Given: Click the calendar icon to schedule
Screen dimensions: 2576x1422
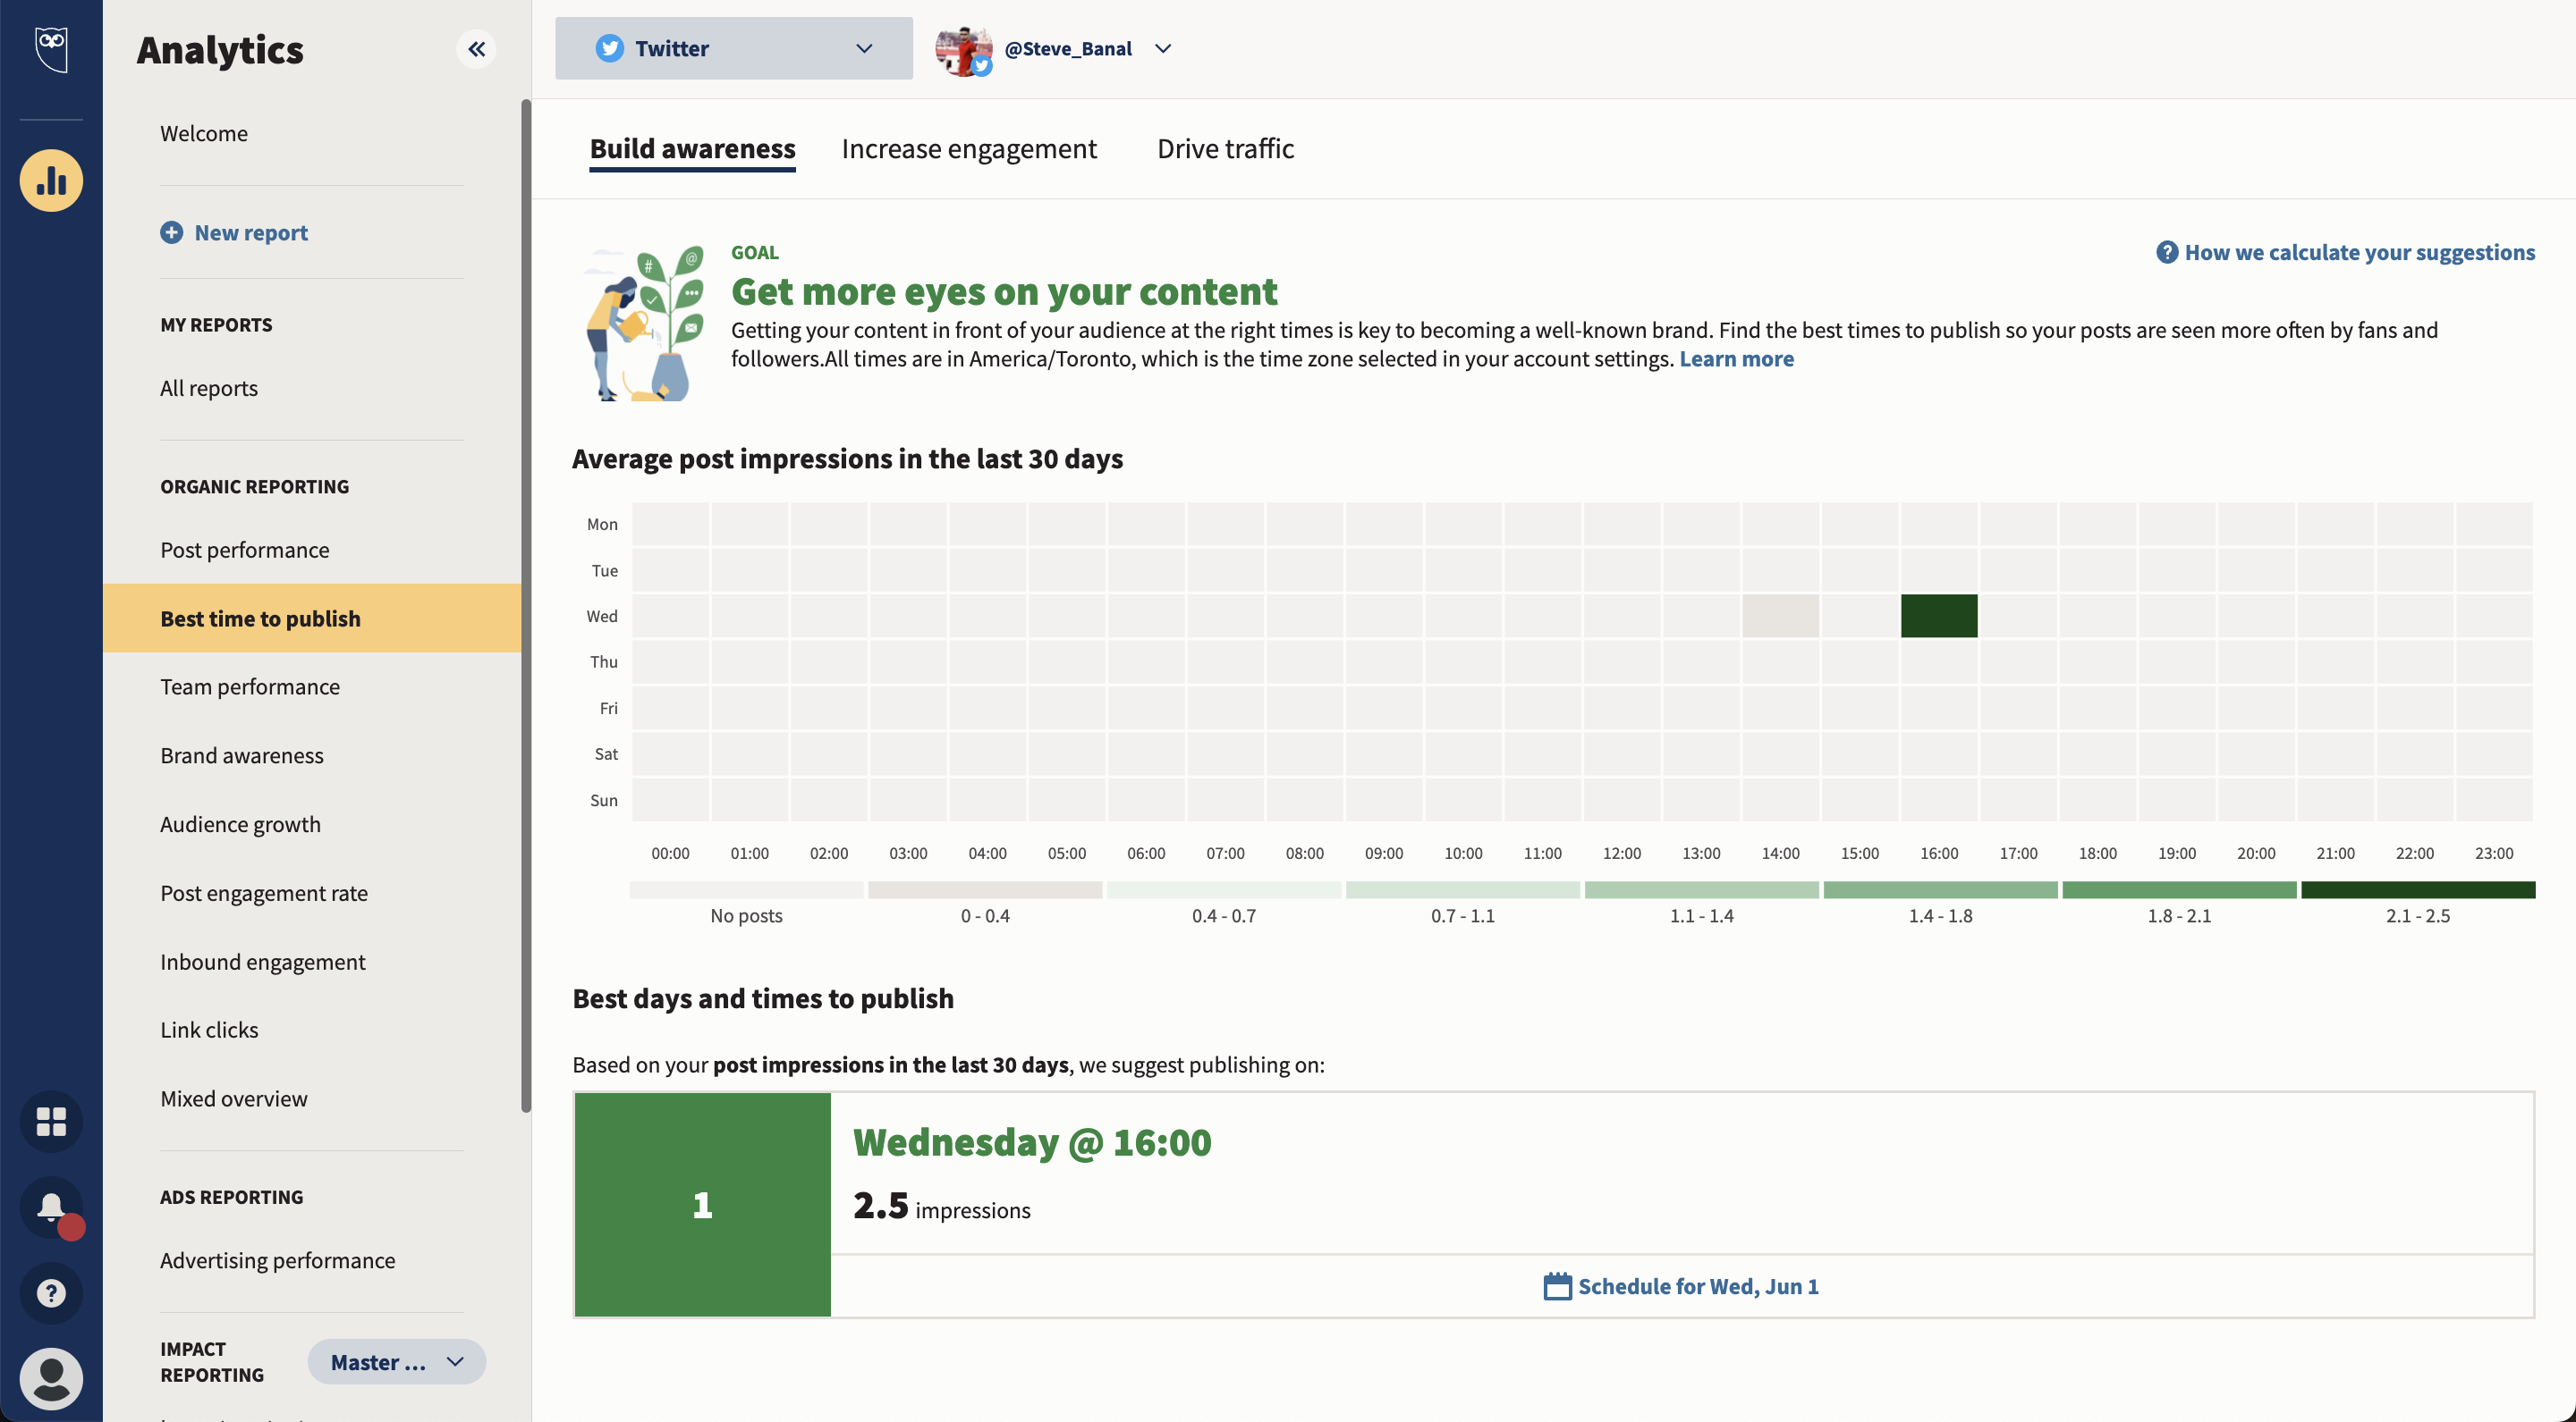Looking at the screenshot, I should pos(1557,1286).
